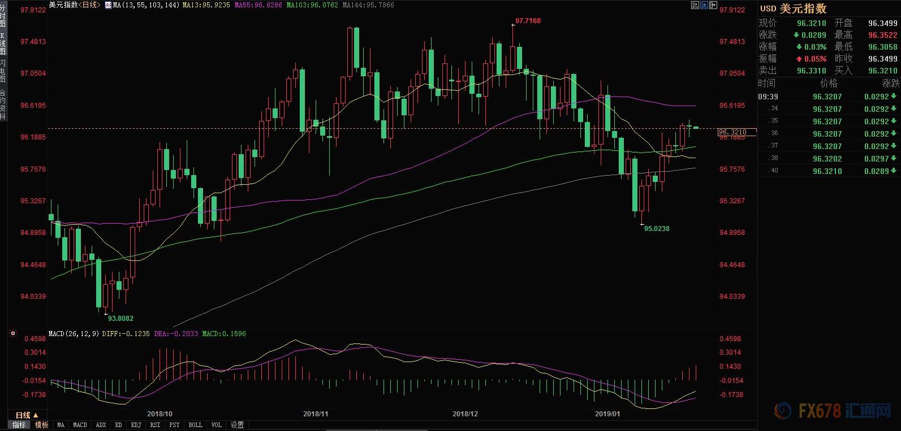
Task: Click the MACD:0.1596 value
Action: pyautogui.click(x=224, y=334)
